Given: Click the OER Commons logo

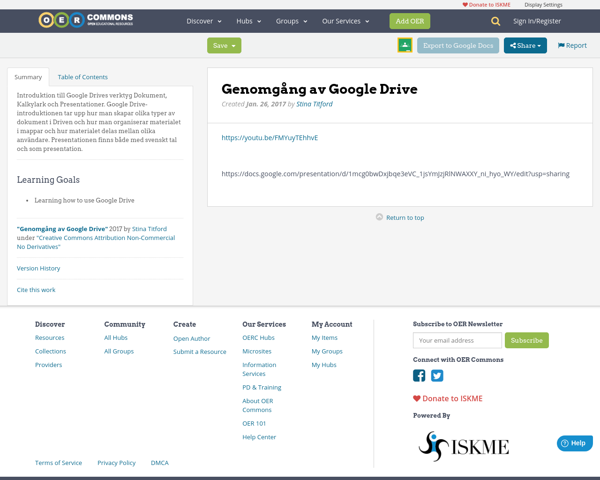Looking at the screenshot, I should coord(86,20).
